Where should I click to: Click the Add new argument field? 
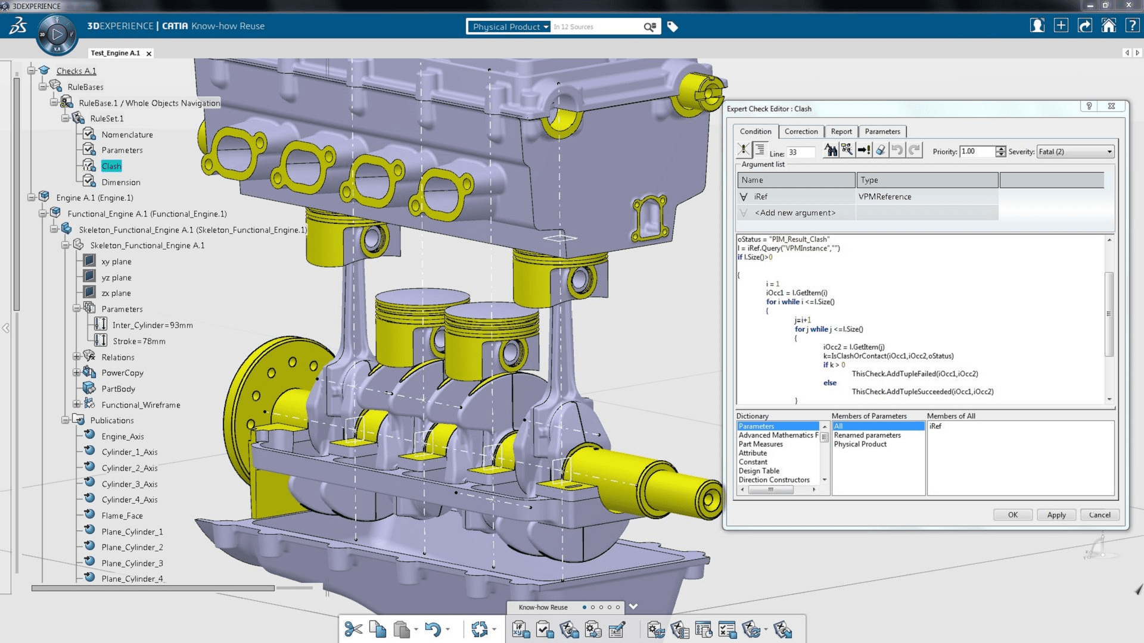click(x=794, y=212)
